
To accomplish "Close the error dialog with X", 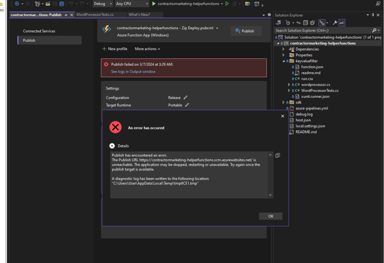I will 283,116.
